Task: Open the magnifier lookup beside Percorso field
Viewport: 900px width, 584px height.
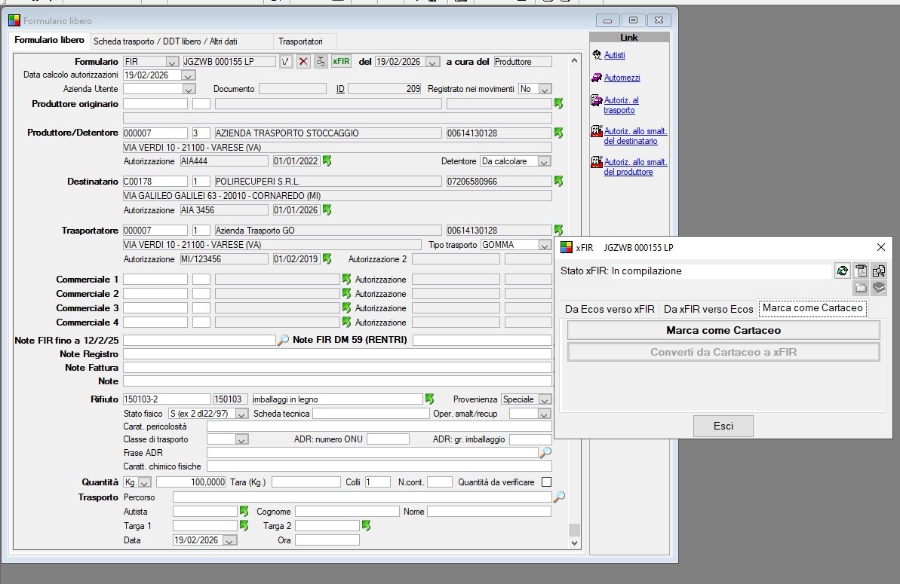Action: 559,497
